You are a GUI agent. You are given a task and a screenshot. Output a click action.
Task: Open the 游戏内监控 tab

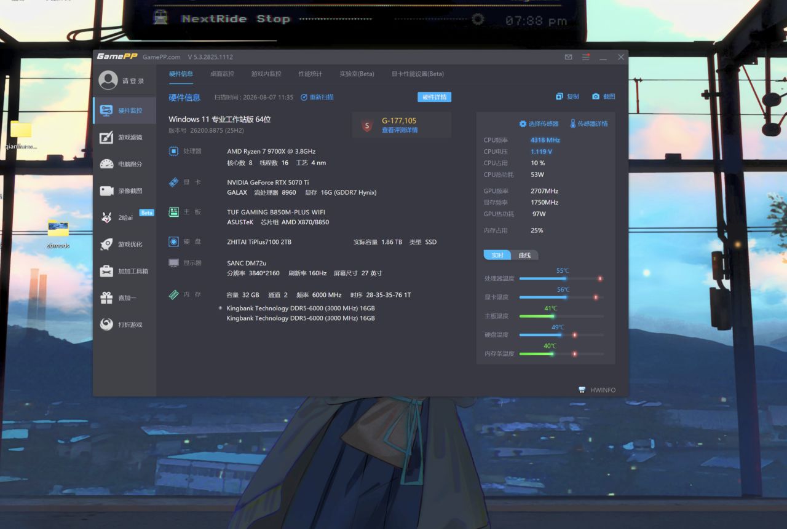click(266, 74)
